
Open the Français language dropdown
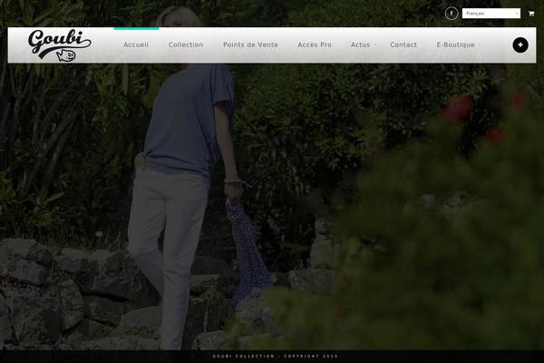[491, 14]
